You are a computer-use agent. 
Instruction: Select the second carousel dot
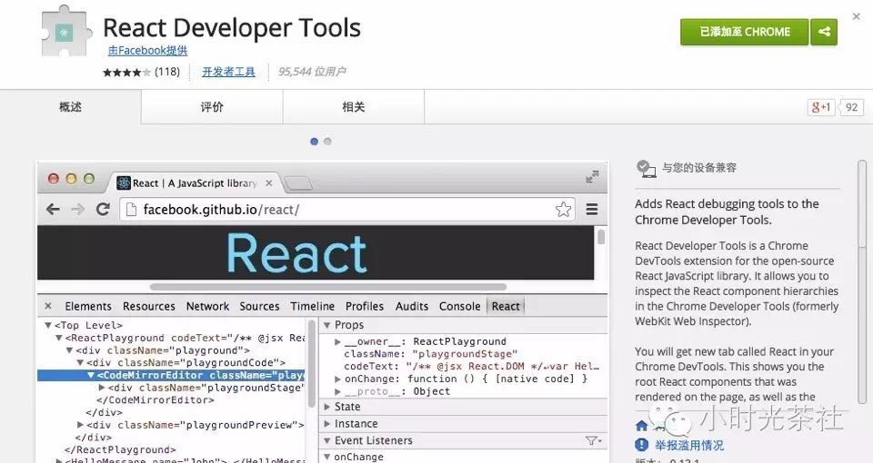pyautogui.click(x=327, y=142)
